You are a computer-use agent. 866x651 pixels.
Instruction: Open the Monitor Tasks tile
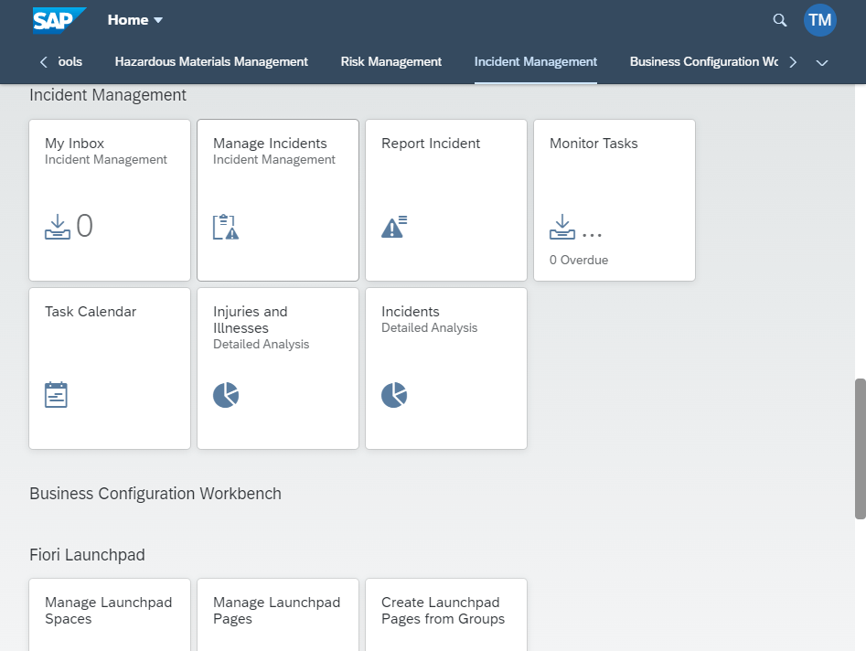615,200
